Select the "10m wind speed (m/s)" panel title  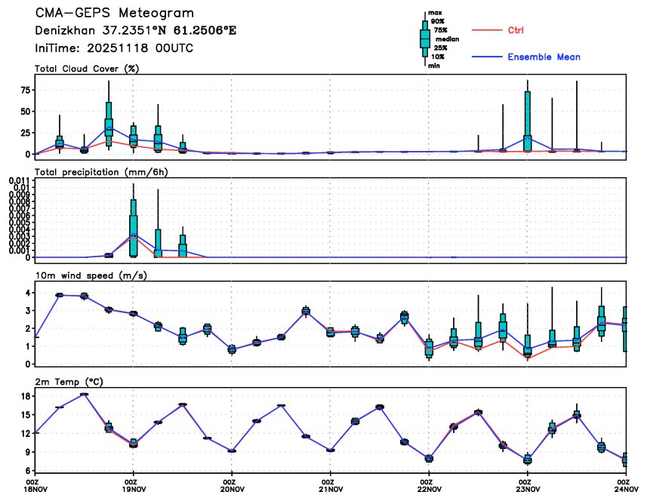[91, 275]
